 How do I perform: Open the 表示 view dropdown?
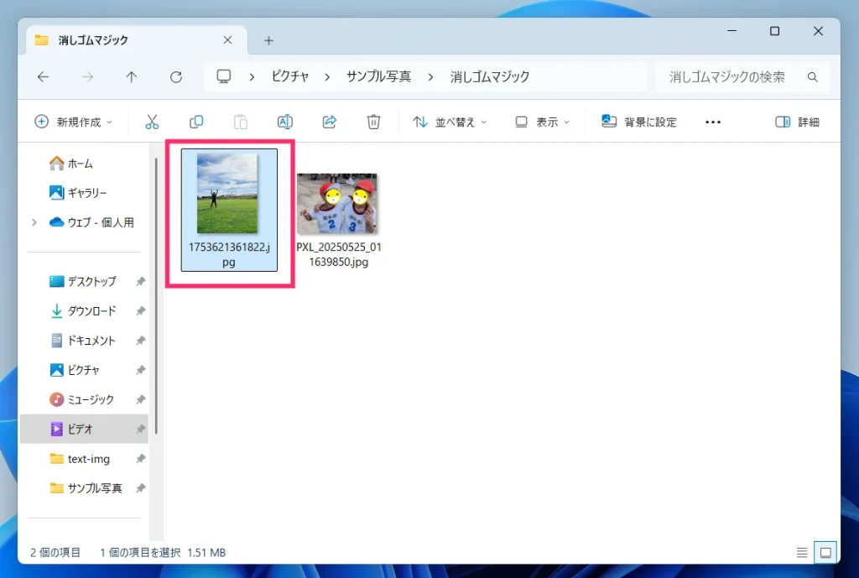[542, 122]
